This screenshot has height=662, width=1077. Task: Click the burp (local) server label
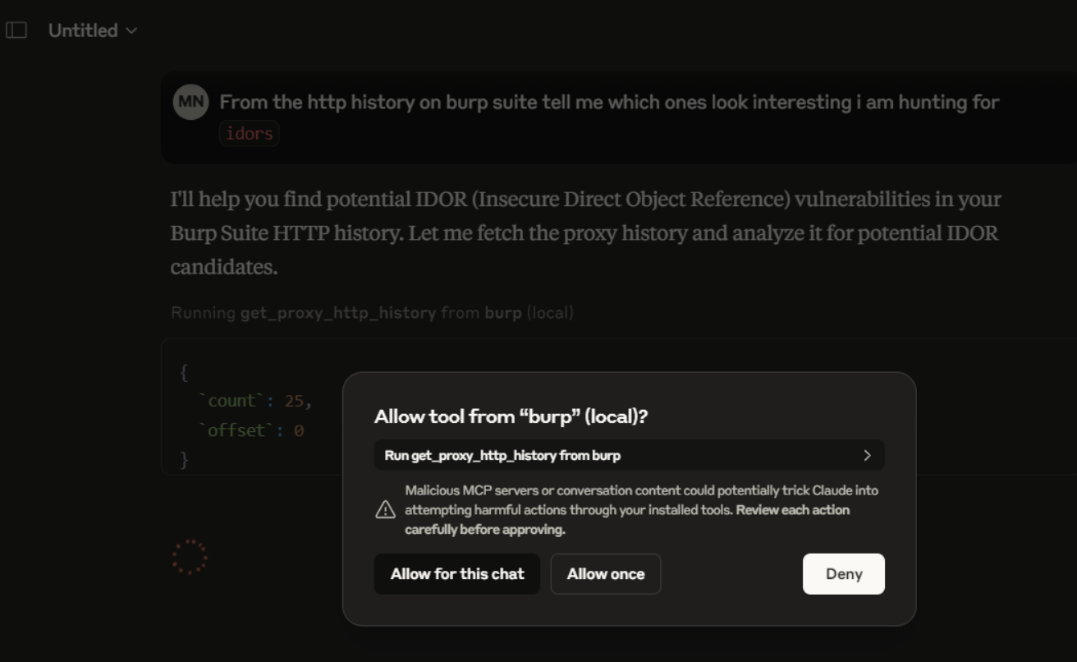point(529,313)
